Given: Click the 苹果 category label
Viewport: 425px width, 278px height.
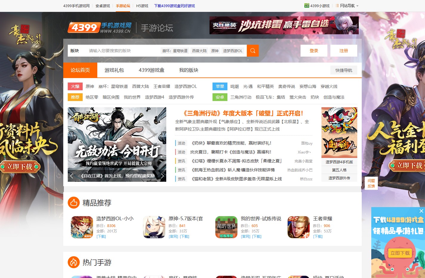Looking at the screenshot, I should click(x=220, y=86).
